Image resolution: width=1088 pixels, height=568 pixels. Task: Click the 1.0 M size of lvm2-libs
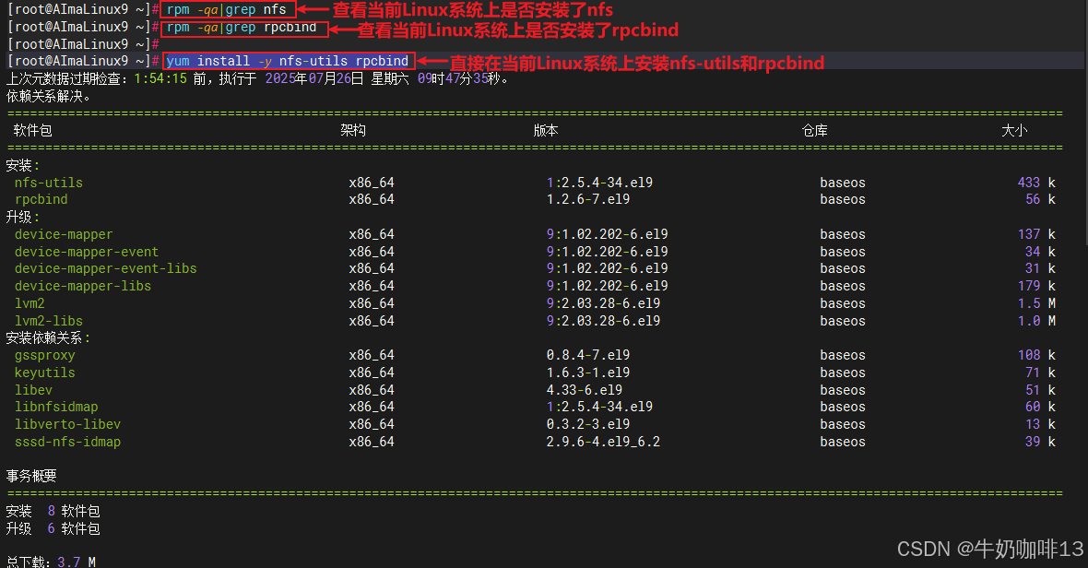[x=1036, y=320]
